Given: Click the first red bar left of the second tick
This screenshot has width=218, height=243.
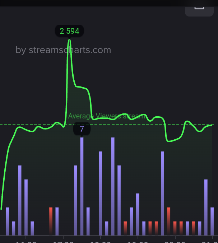Looking at the screenshot, I should tap(51, 221).
